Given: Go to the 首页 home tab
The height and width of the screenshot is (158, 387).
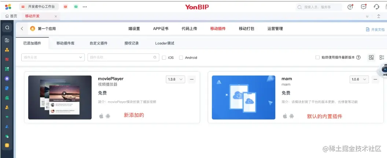Looking at the screenshot, I should [11, 16].
